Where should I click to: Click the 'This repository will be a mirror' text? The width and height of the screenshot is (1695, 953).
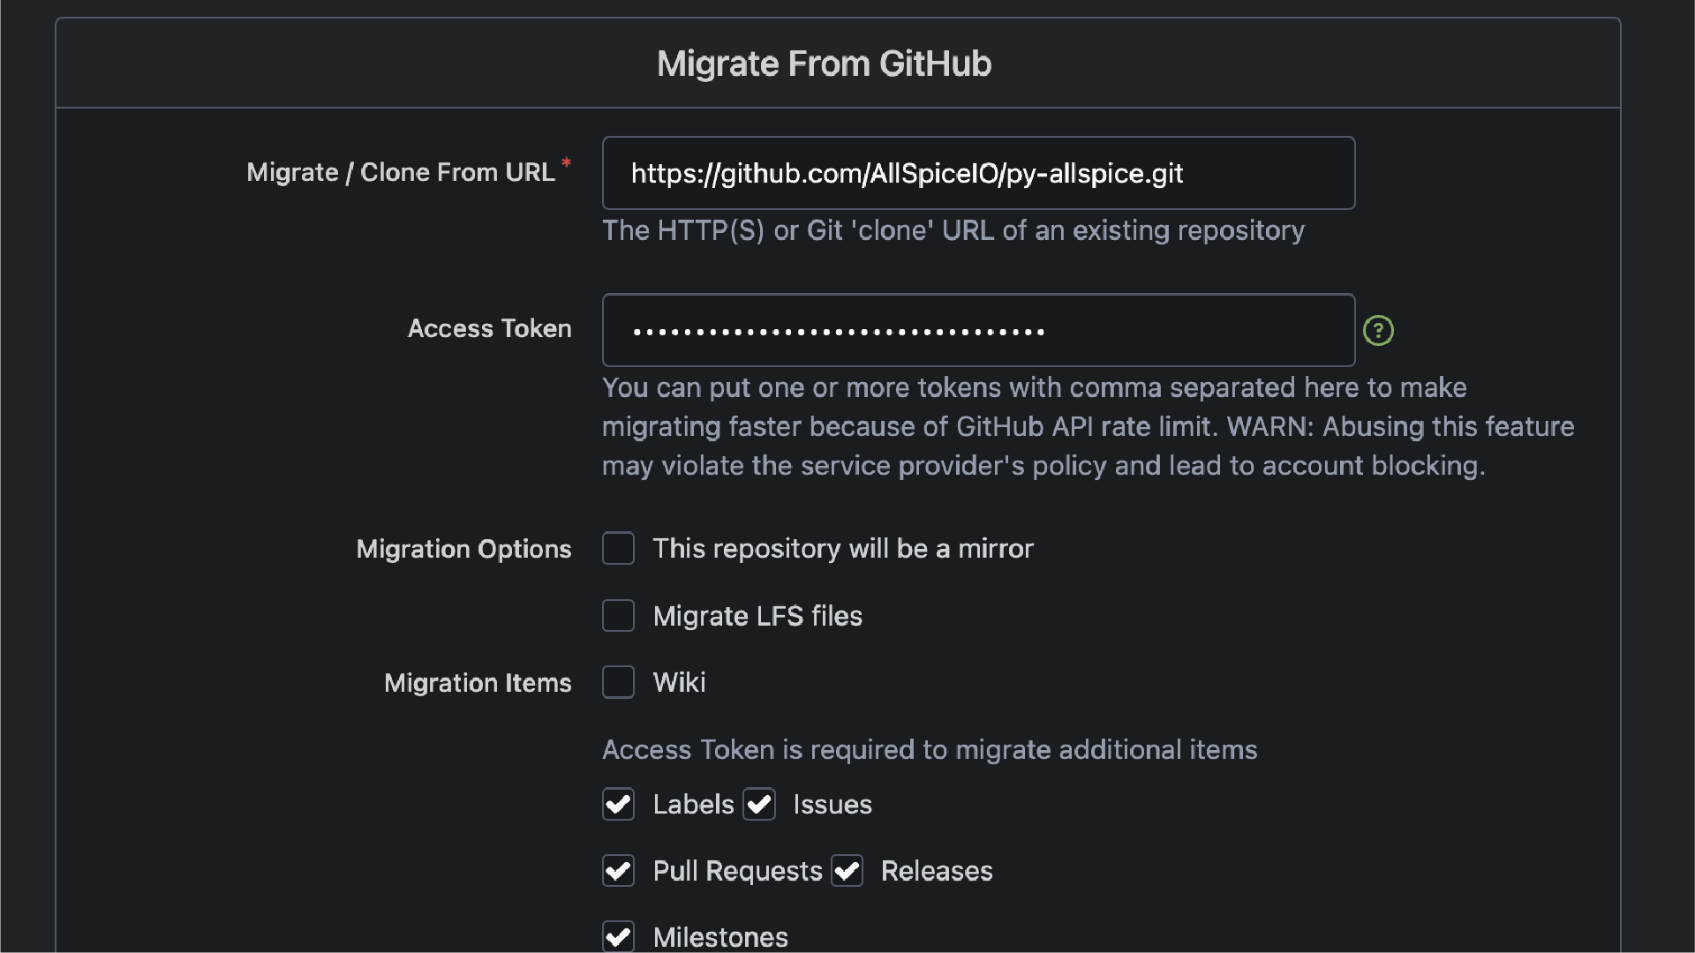842,549
